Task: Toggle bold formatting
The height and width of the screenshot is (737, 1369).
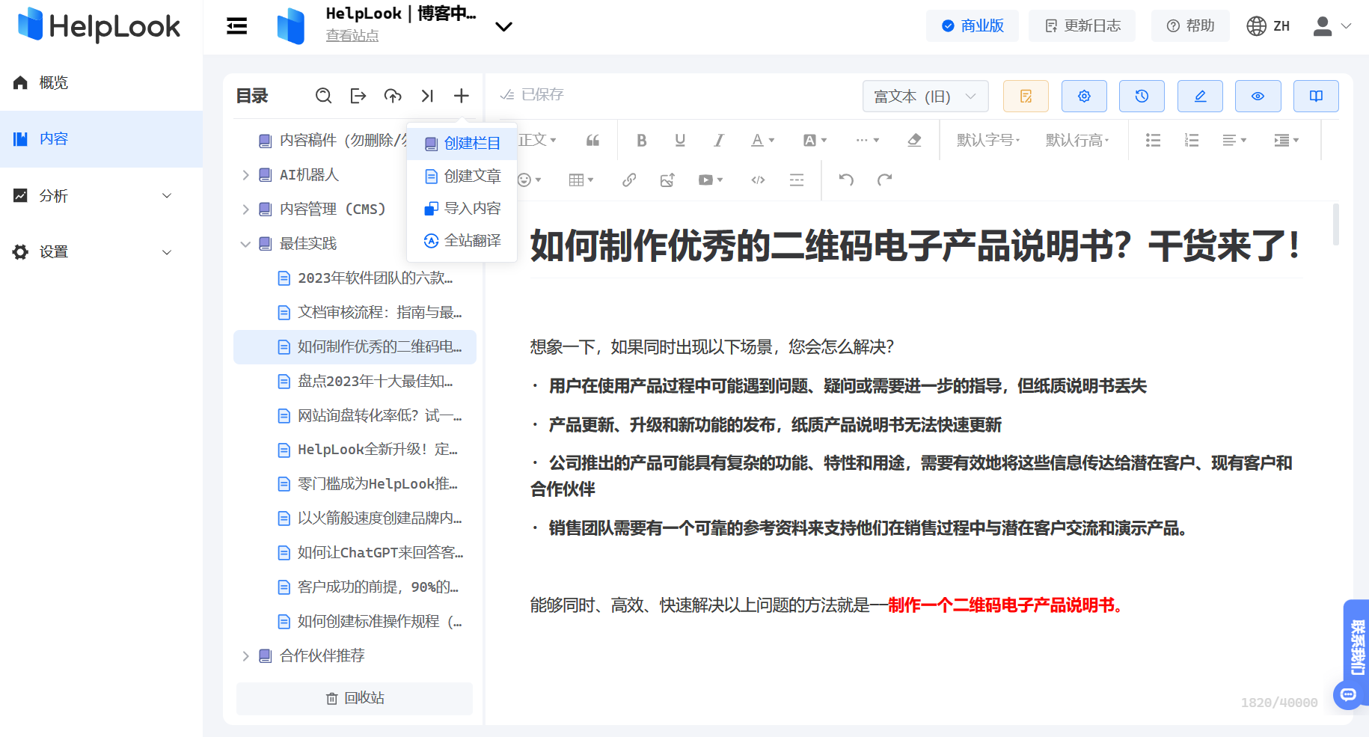Action: pos(641,140)
